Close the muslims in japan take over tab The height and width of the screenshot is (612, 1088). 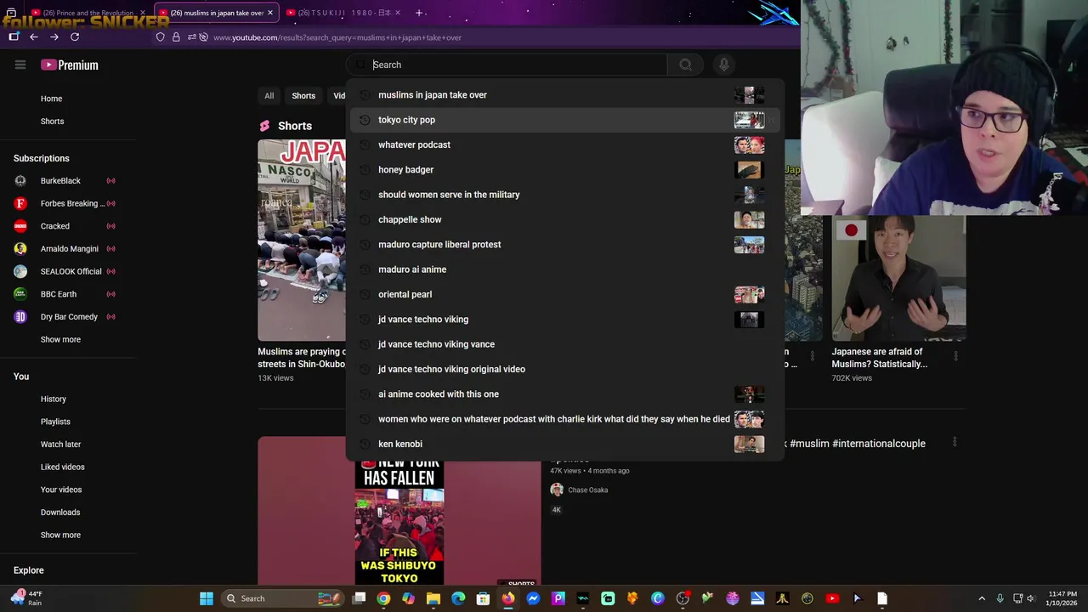(x=270, y=13)
